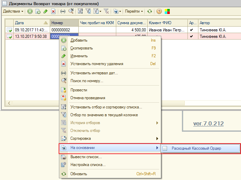This screenshot has width=241, height=180.
Task: Choose Расходный Кассовый Ордер submenu item
Action: click(x=200, y=148)
